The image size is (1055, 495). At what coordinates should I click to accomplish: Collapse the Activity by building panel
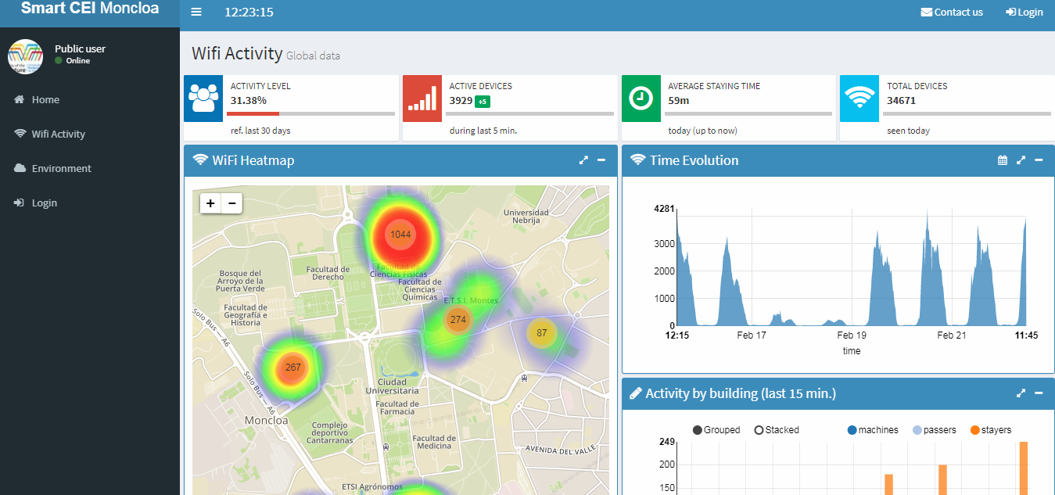1039,393
